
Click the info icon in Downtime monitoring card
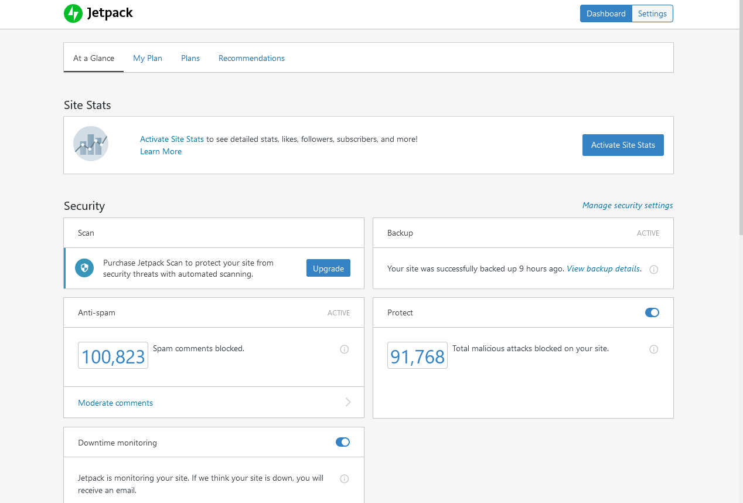coord(344,478)
